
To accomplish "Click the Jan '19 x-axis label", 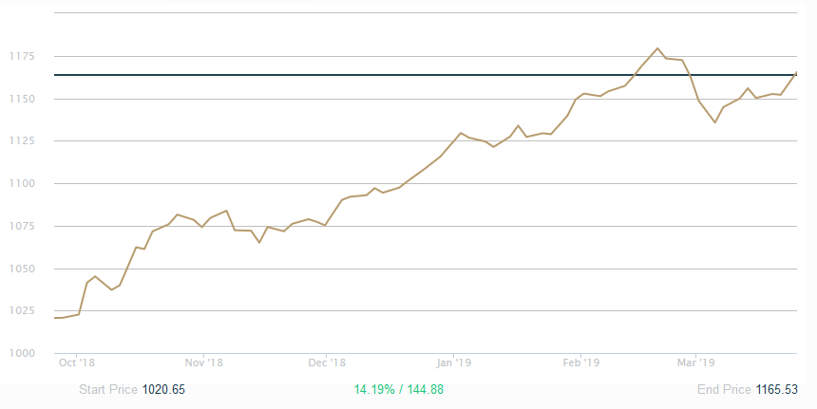I will [454, 362].
